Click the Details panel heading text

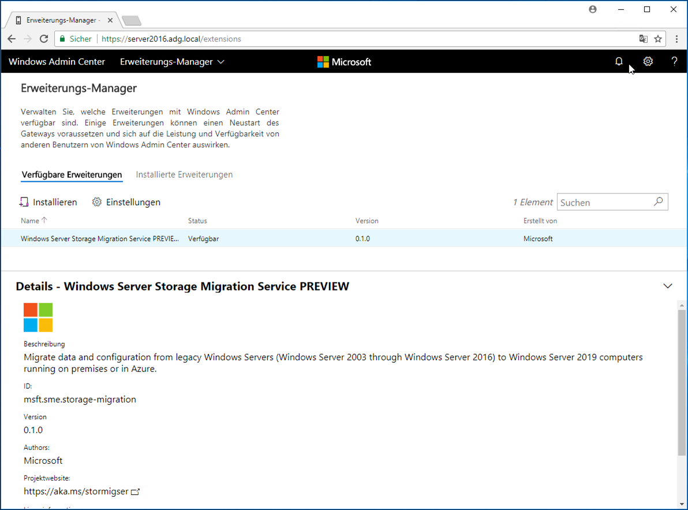click(182, 286)
